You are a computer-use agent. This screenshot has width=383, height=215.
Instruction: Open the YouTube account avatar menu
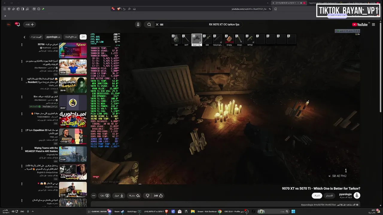[x=9, y=24]
